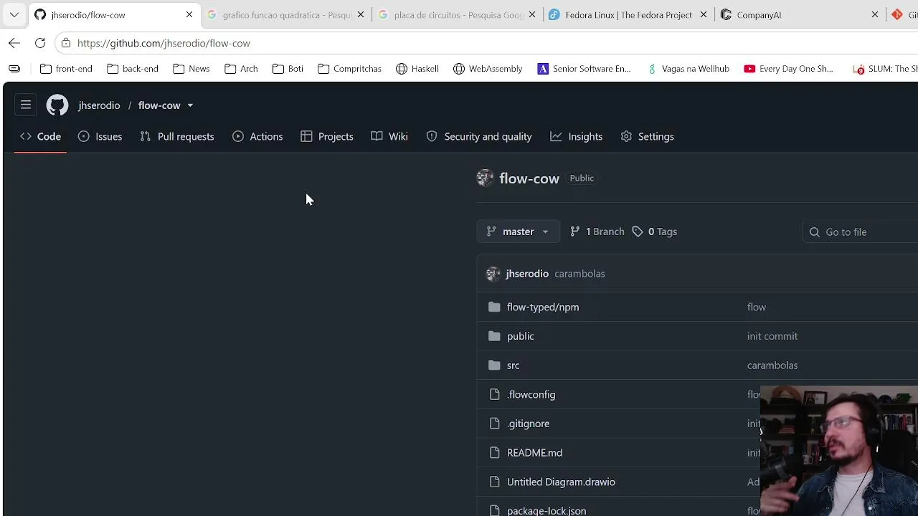
Task: Open carambolas commit message in src row
Action: pyautogui.click(x=772, y=365)
